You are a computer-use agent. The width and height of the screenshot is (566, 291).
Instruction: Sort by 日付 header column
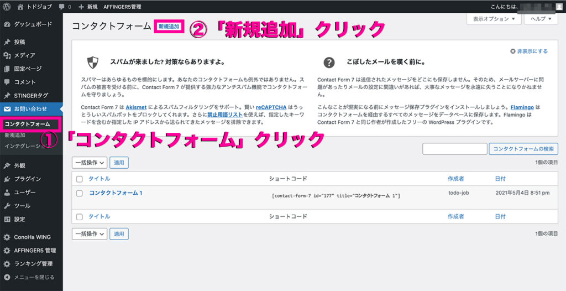(x=500, y=179)
